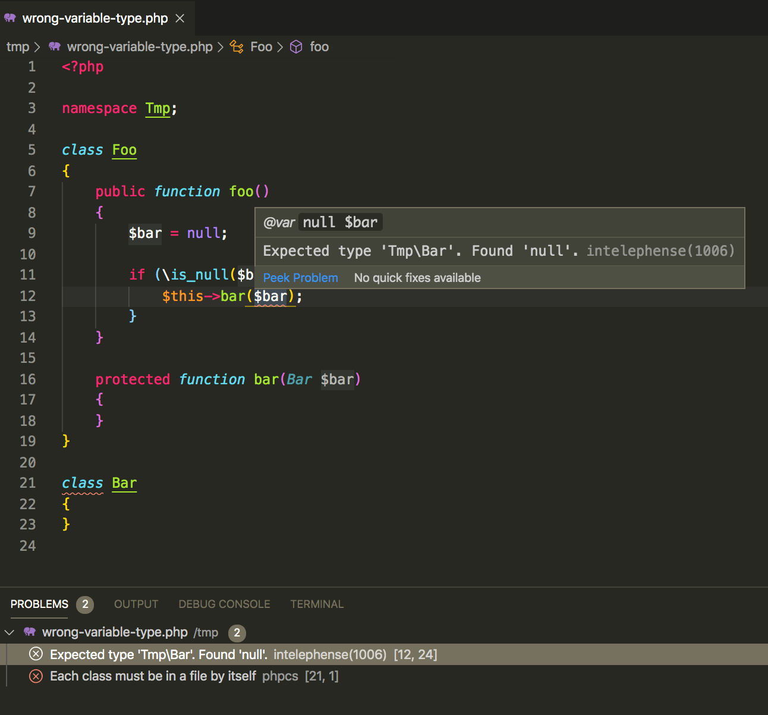This screenshot has height=715, width=768.
Task: Click the error icon beside the intelephense problem
Action: point(36,654)
